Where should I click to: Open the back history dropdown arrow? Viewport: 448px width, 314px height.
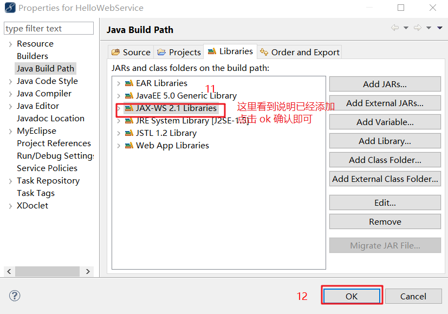click(406, 28)
